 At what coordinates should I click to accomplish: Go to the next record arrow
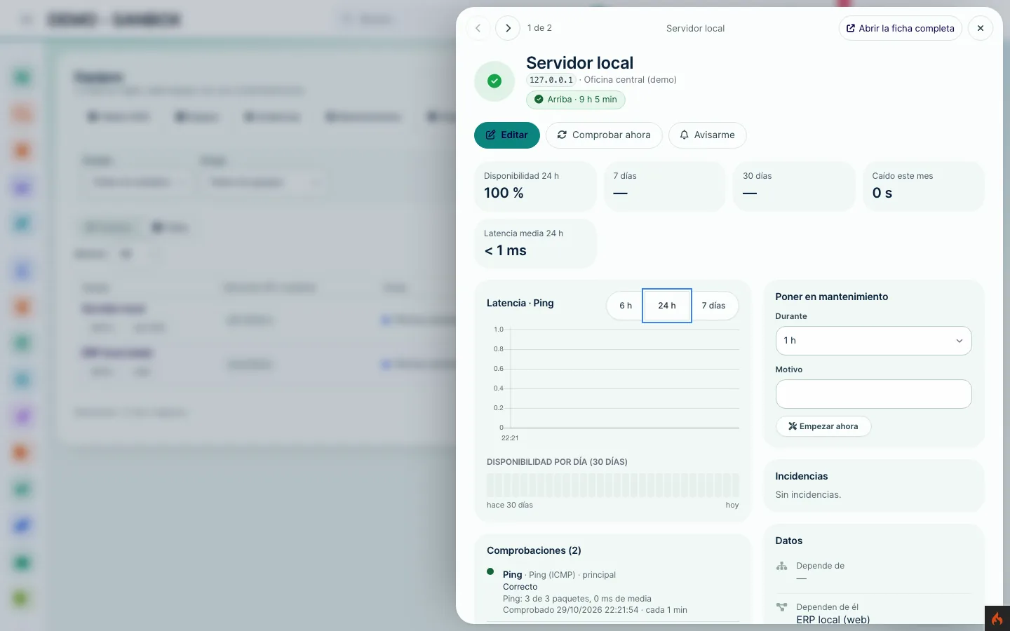508,28
